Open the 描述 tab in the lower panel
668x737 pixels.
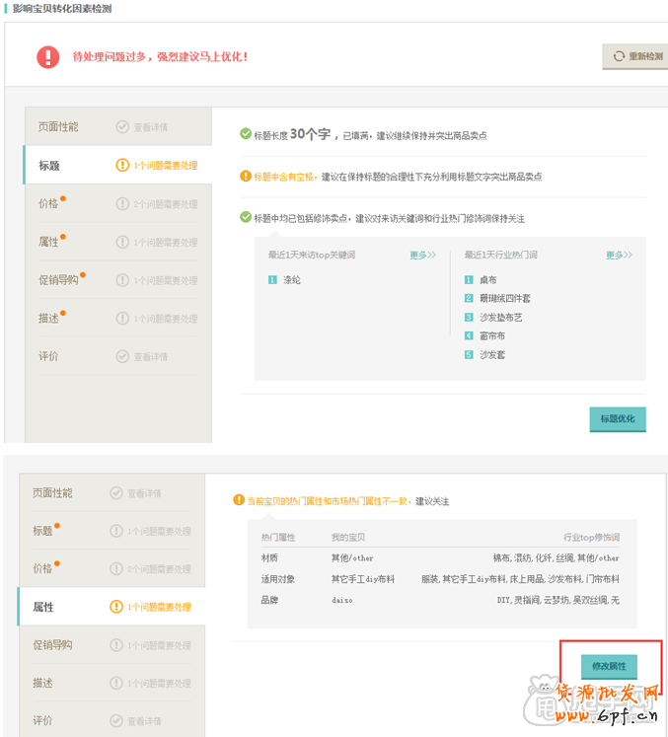click(42, 683)
